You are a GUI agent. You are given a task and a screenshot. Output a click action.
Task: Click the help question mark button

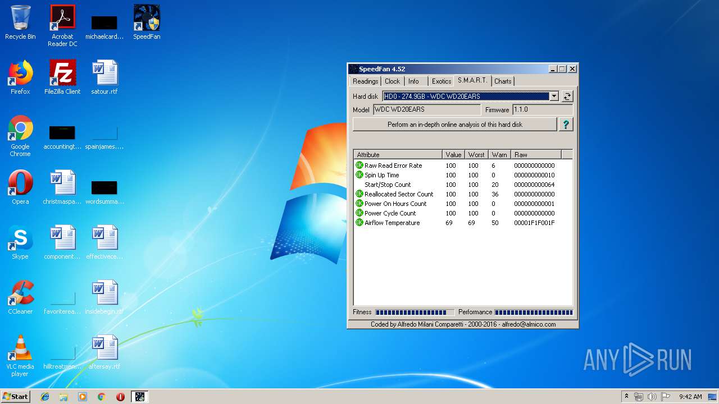pos(566,125)
